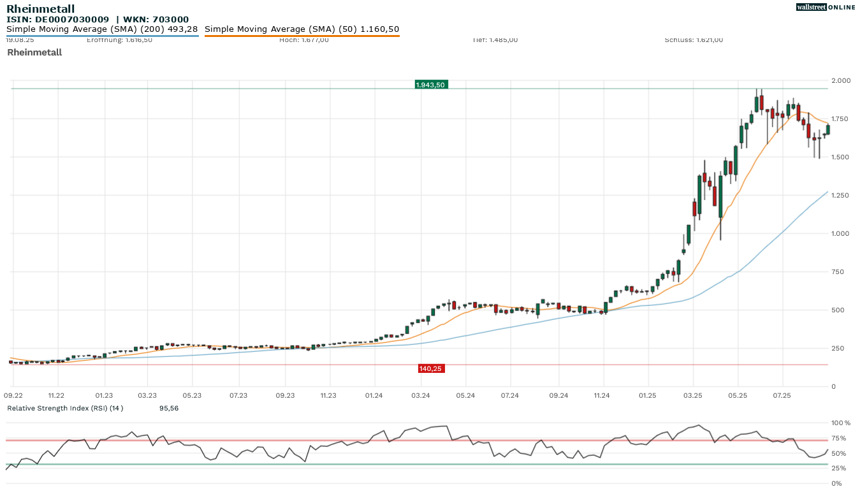The height and width of the screenshot is (501, 860).
Task: Click the 05.23 date axis label
Action: (x=192, y=395)
